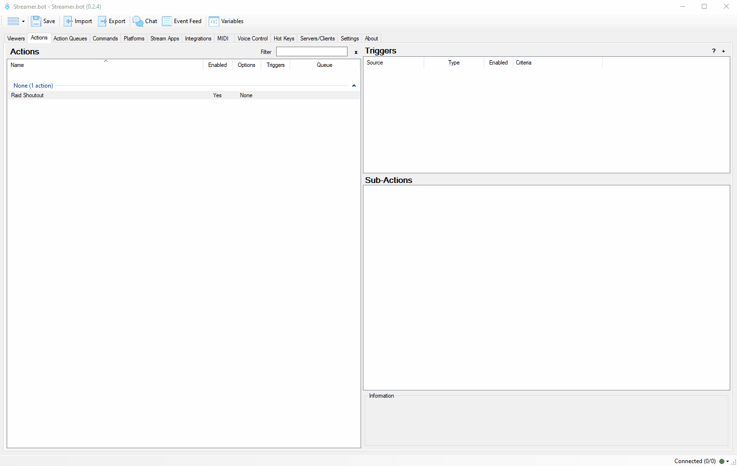The image size is (737, 466).
Task: Open the Servers/Clients tab
Action: (x=317, y=39)
